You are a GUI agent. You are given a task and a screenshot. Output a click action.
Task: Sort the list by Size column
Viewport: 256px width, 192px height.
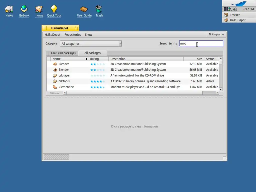coord(194,59)
